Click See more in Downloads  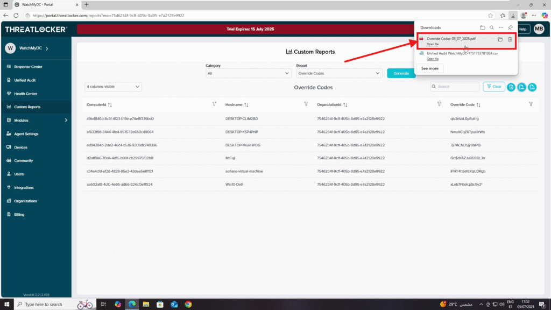point(429,68)
